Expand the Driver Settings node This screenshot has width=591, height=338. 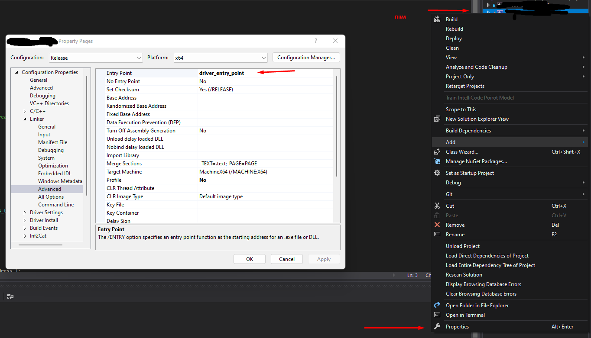pos(25,212)
